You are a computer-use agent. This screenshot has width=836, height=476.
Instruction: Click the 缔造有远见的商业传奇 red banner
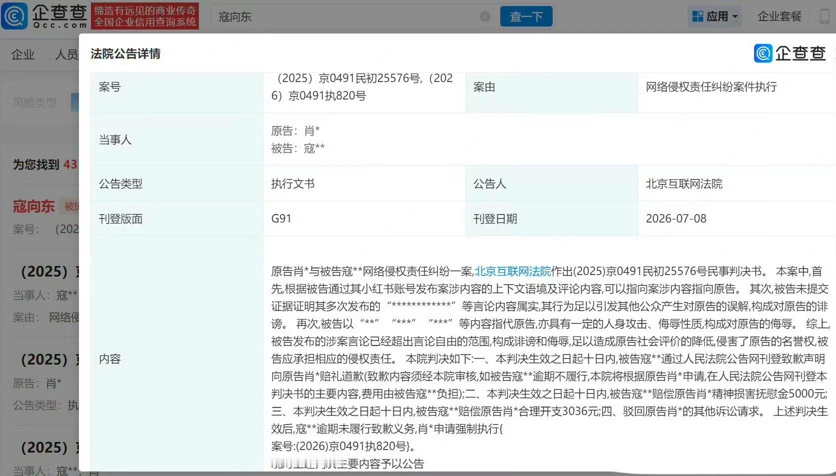click(x=145, y=16)
